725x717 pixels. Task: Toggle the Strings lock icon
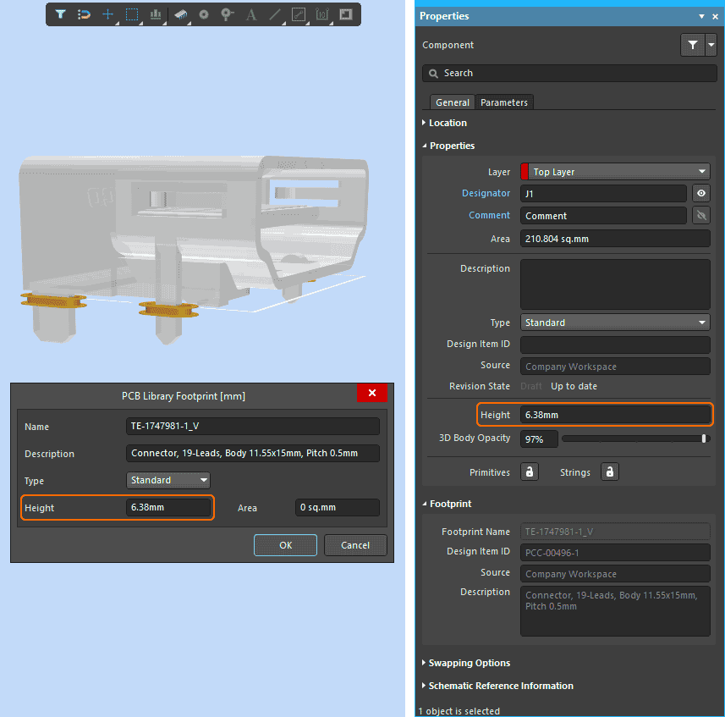click(610, 472)
